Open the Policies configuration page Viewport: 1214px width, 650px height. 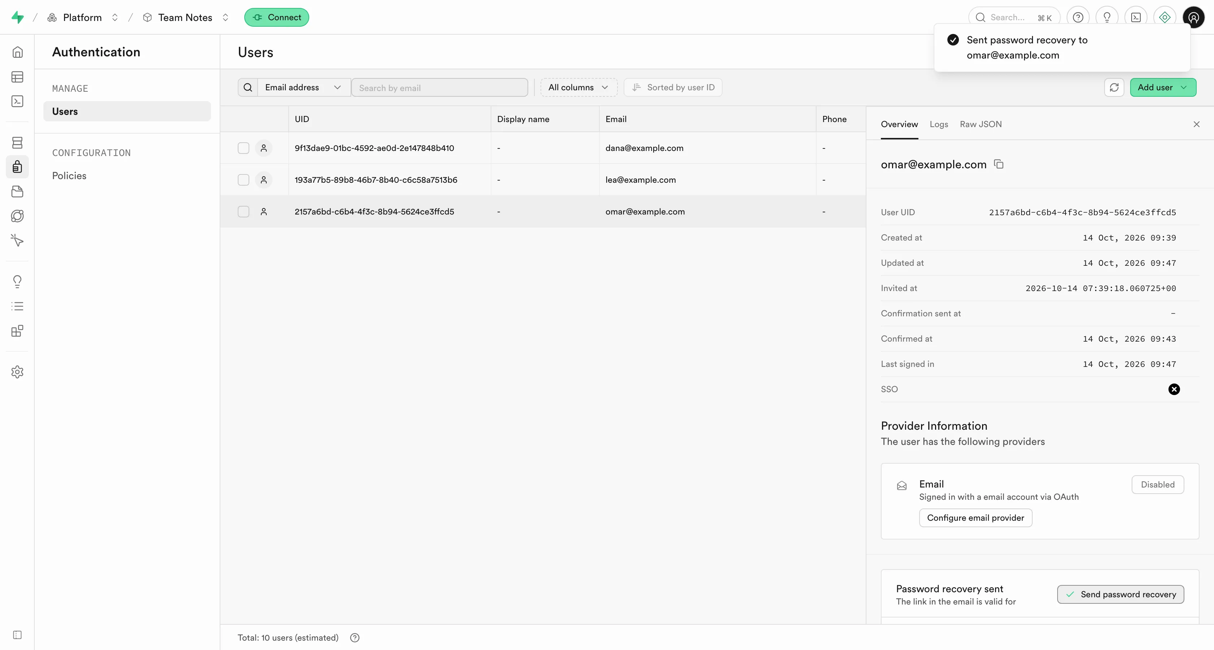pos(69,176)
